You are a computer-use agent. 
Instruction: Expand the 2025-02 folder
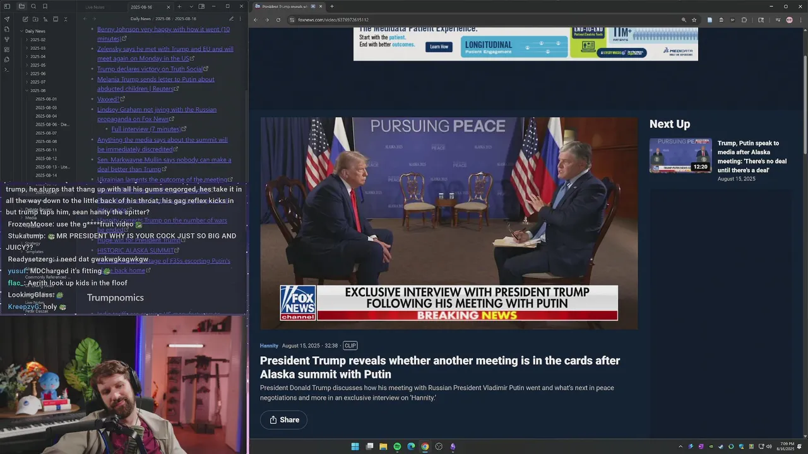pos(37,40)
